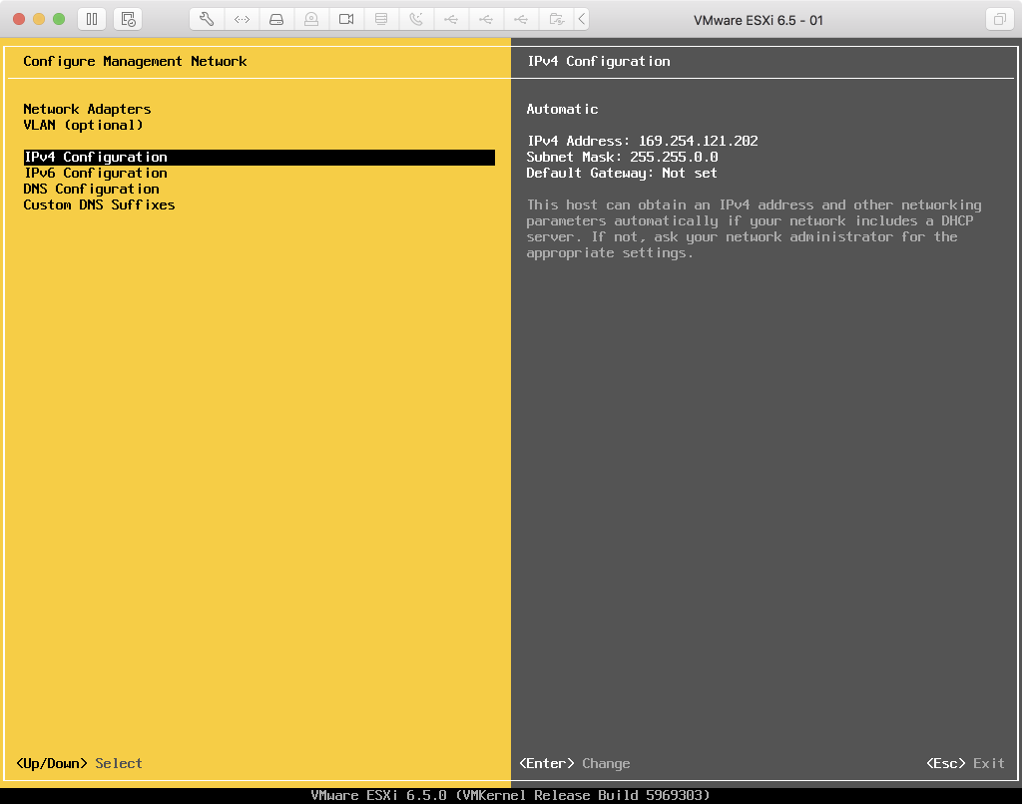
Task: Click the CD/DVD drive toolbar icon
Action: point(311,19)
